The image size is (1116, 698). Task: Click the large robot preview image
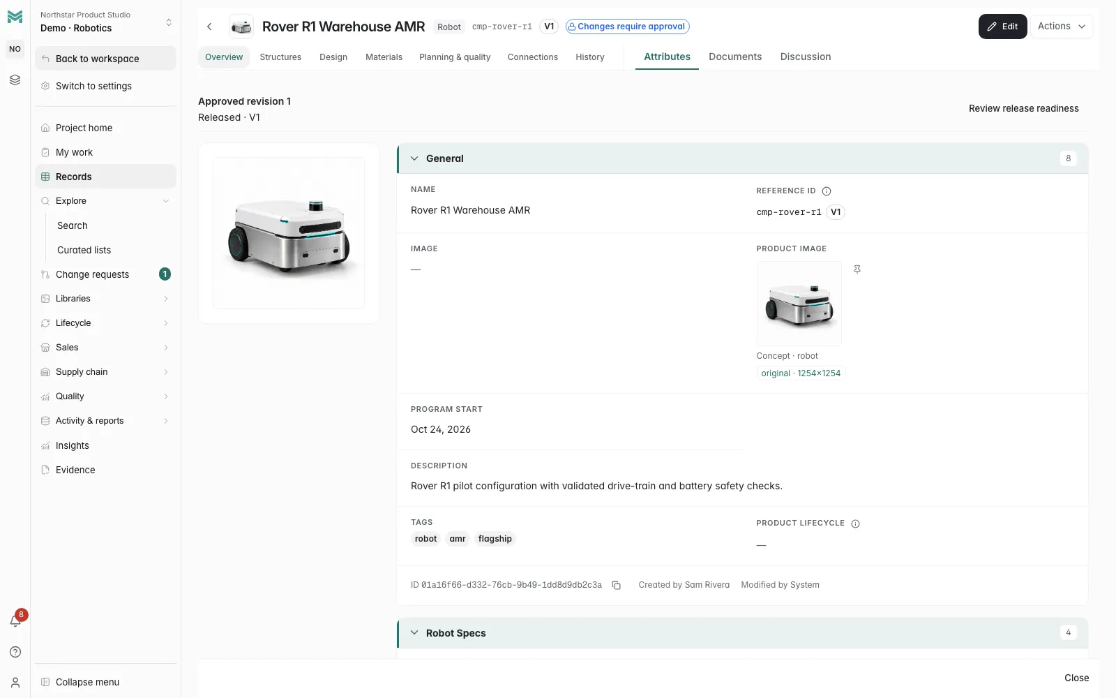289,233
